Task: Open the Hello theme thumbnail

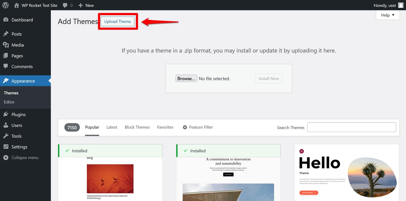Action: [x=347, y=173]
